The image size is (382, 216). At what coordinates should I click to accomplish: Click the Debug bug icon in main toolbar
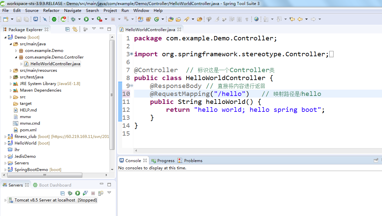pos(73,19)
